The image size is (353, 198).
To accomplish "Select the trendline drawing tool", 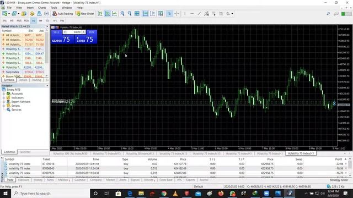I will pos(199,14).
